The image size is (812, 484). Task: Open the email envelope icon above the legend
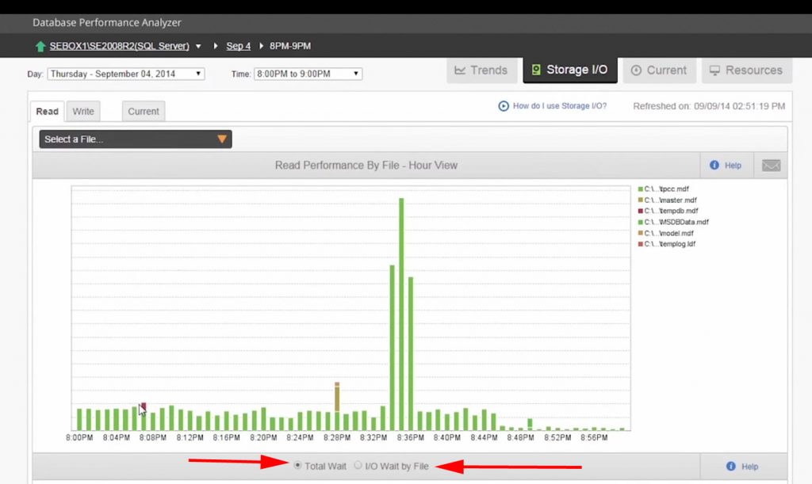click(769, 165)
